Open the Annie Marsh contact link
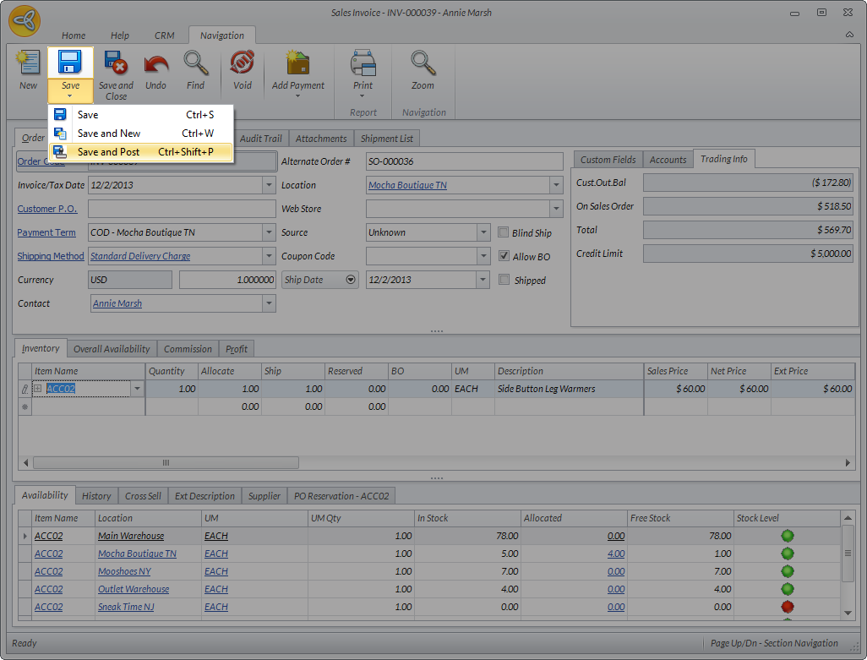 coord(117,303)
